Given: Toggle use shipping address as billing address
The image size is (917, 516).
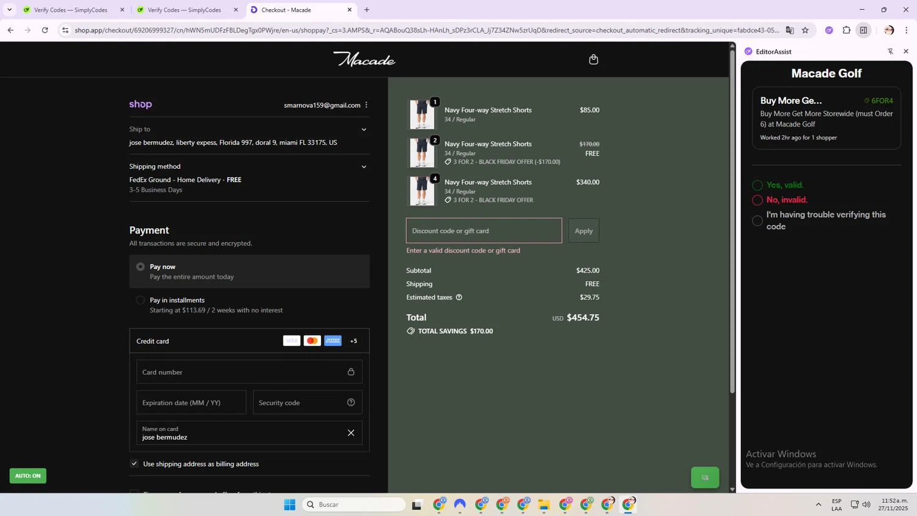Looking at the screenshot, I should pos(134,463).
